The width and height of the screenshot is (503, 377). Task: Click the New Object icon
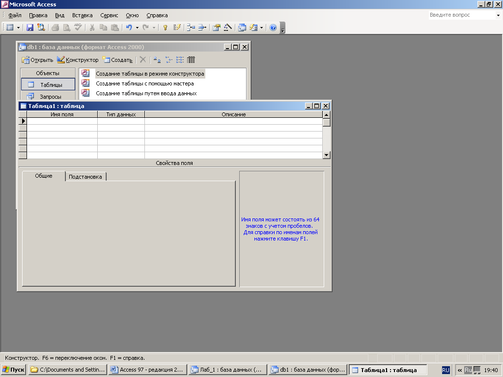253,27
